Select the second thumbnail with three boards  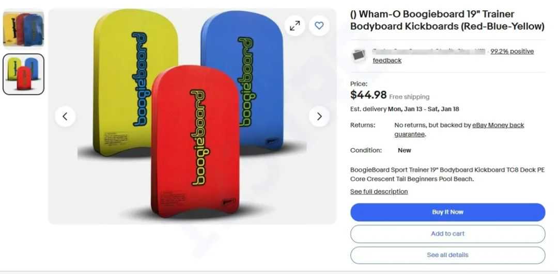(23, 74)
